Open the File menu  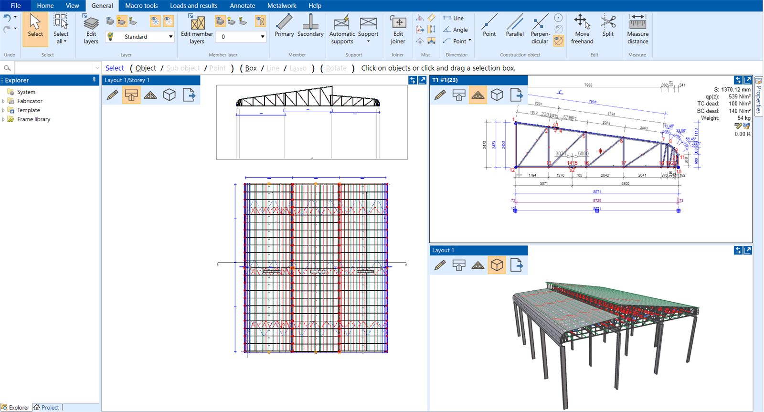(16, 6)
